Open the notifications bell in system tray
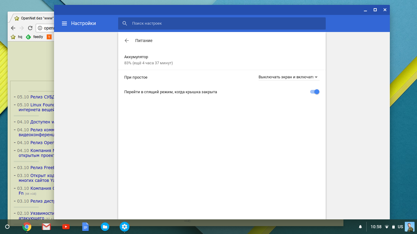 [x=360, y=227]
